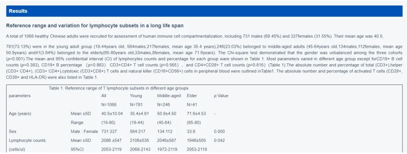Select the 'Elder' column header
The image size is (407, 154).
(192, 96)
